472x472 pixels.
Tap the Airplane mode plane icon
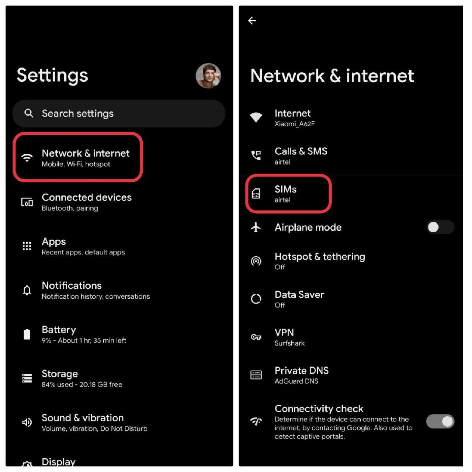(x=256, y=227)
